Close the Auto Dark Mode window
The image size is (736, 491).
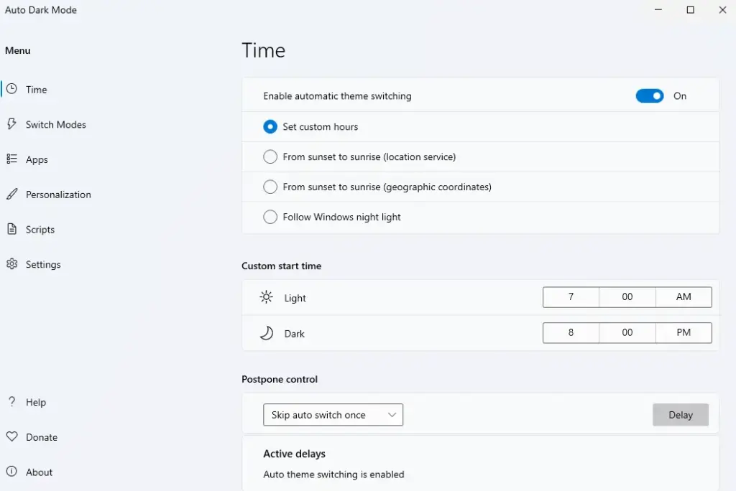(x=722, y=10)
